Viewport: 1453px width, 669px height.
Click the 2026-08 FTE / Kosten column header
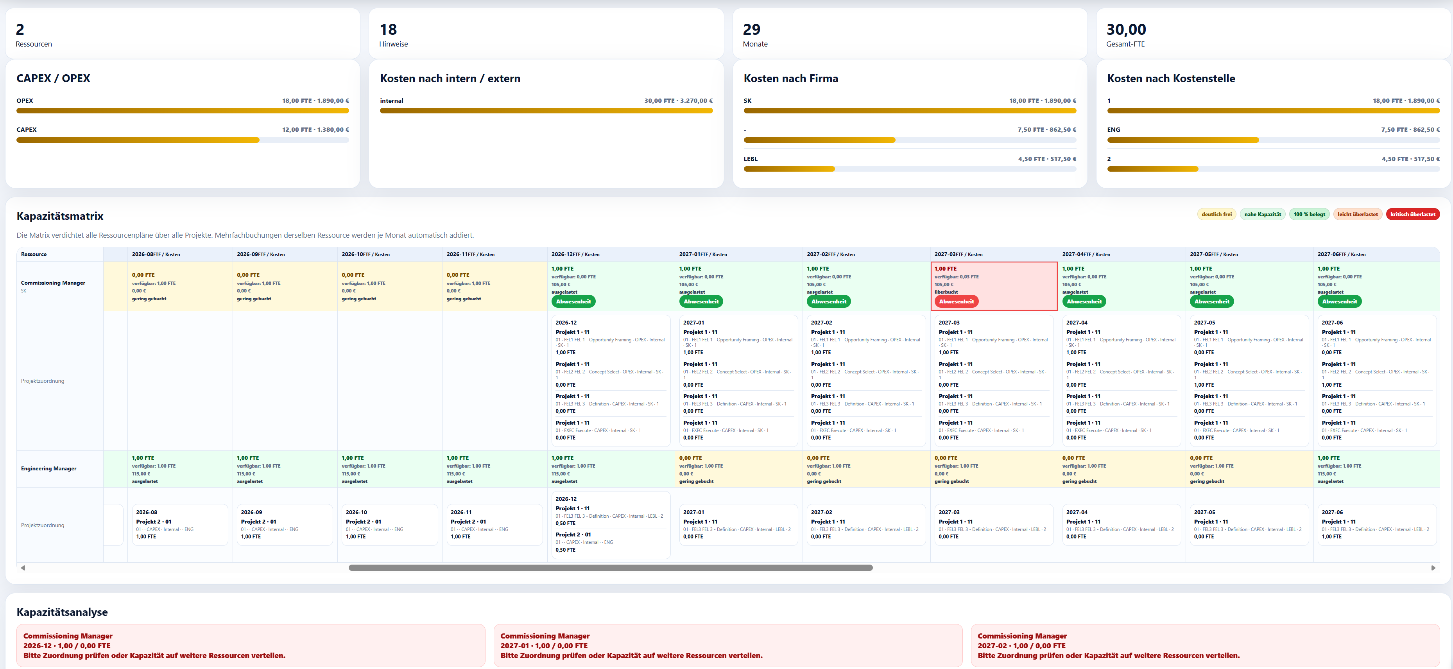pyautogui.click(x=180, y=255)
